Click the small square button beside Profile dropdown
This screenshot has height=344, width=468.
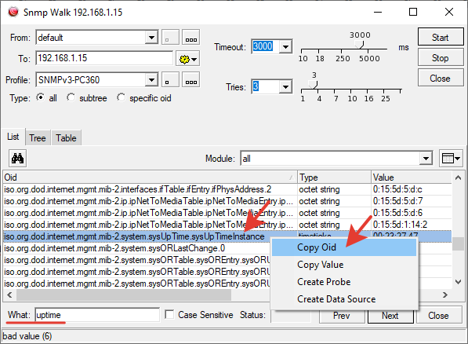point(170,80)
